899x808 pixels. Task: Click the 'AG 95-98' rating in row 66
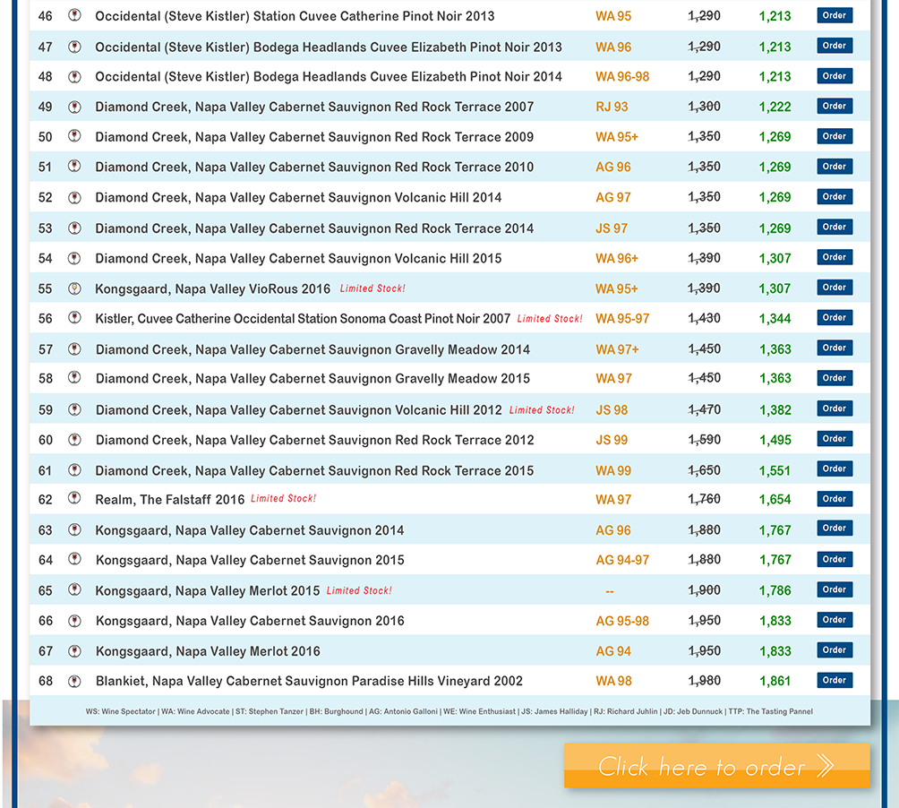pyautogui.click(x=622, y=621)
